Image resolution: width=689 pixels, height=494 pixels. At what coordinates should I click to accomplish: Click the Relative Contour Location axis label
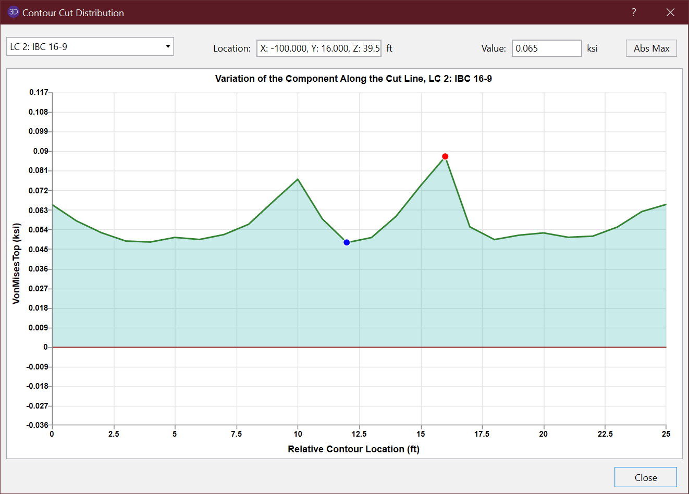coord(353,449)
